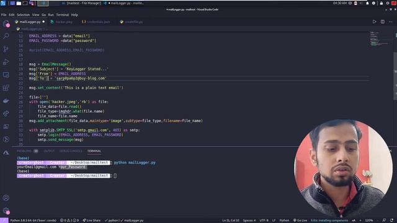The height and width of the screenshot is (223, 397).
Task: Switch to the mailLogger.py editor tab
Action: [30, 22]
